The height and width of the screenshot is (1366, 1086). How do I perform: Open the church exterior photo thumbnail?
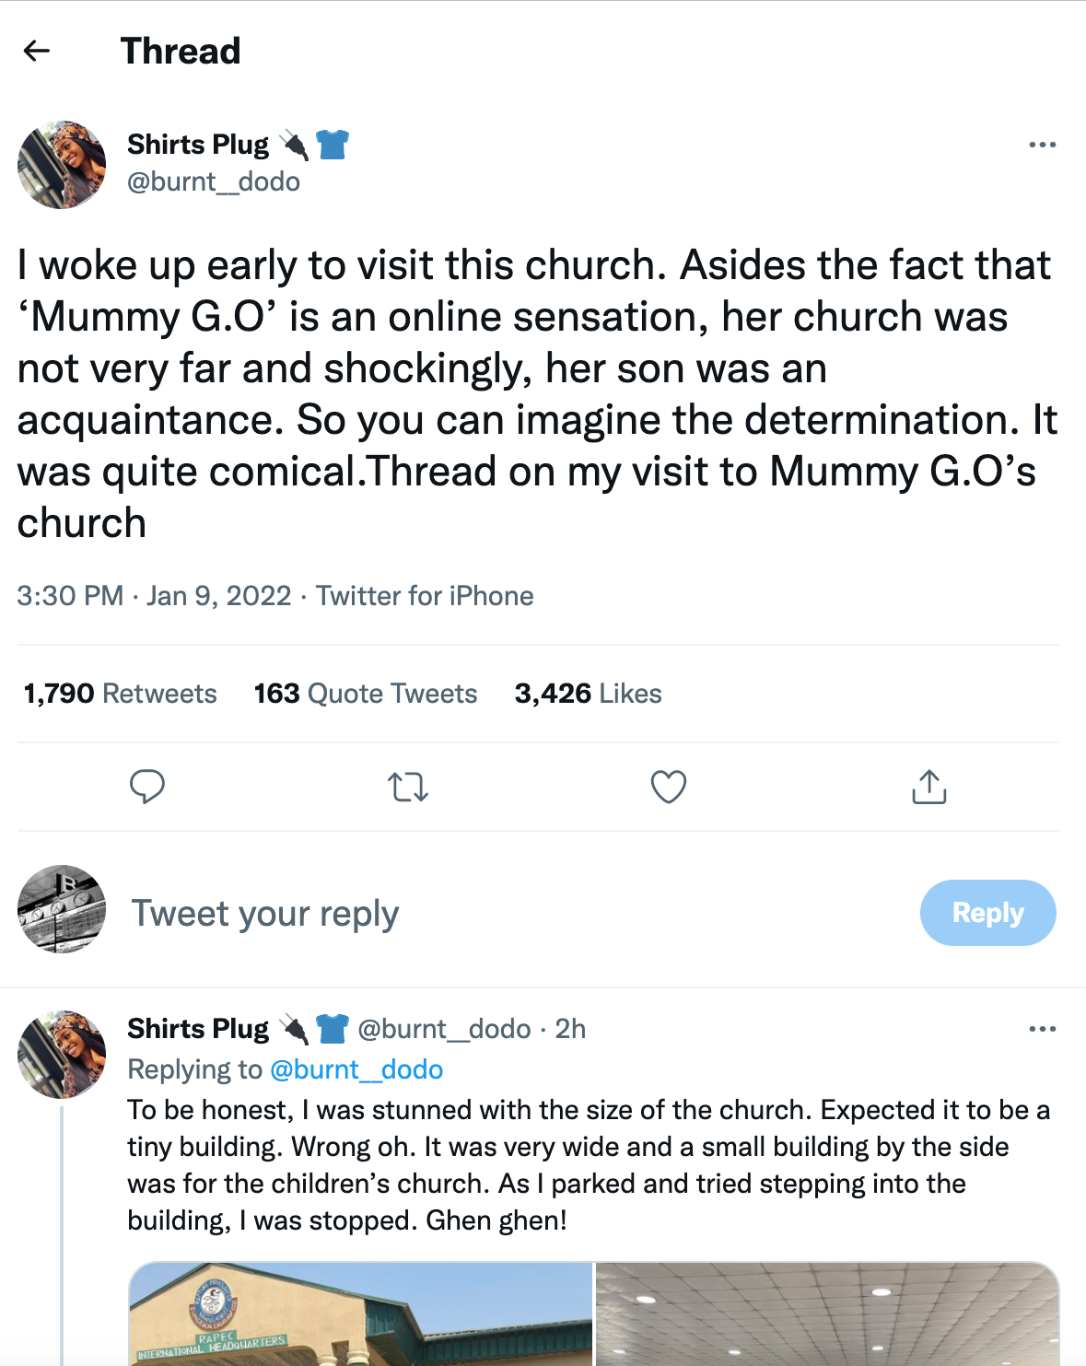tap(360, 1314)
